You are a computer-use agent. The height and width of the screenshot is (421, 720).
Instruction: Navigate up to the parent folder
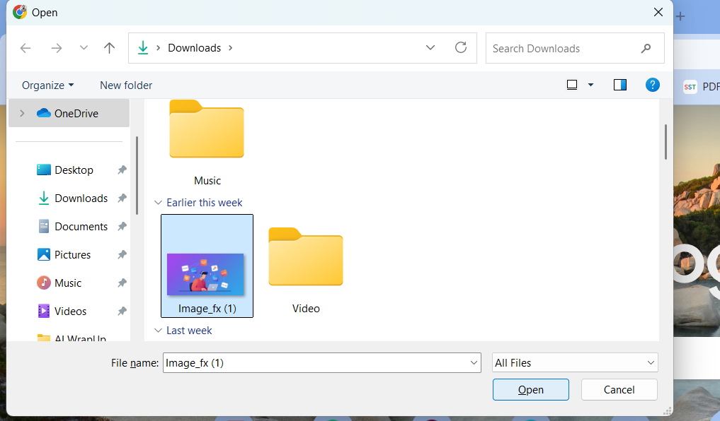pos(109,47)
